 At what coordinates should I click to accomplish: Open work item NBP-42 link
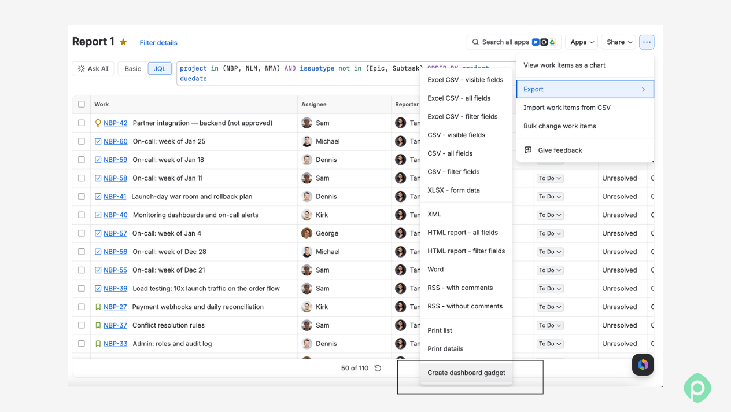click(115, 123)
